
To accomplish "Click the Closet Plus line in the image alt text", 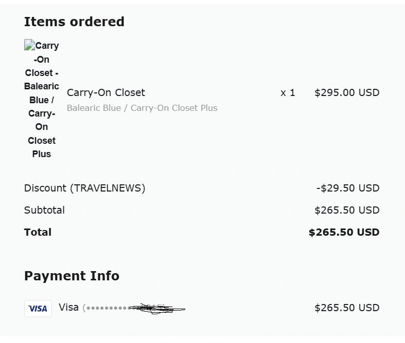I will pyautogui.click(x=42, y=147).
